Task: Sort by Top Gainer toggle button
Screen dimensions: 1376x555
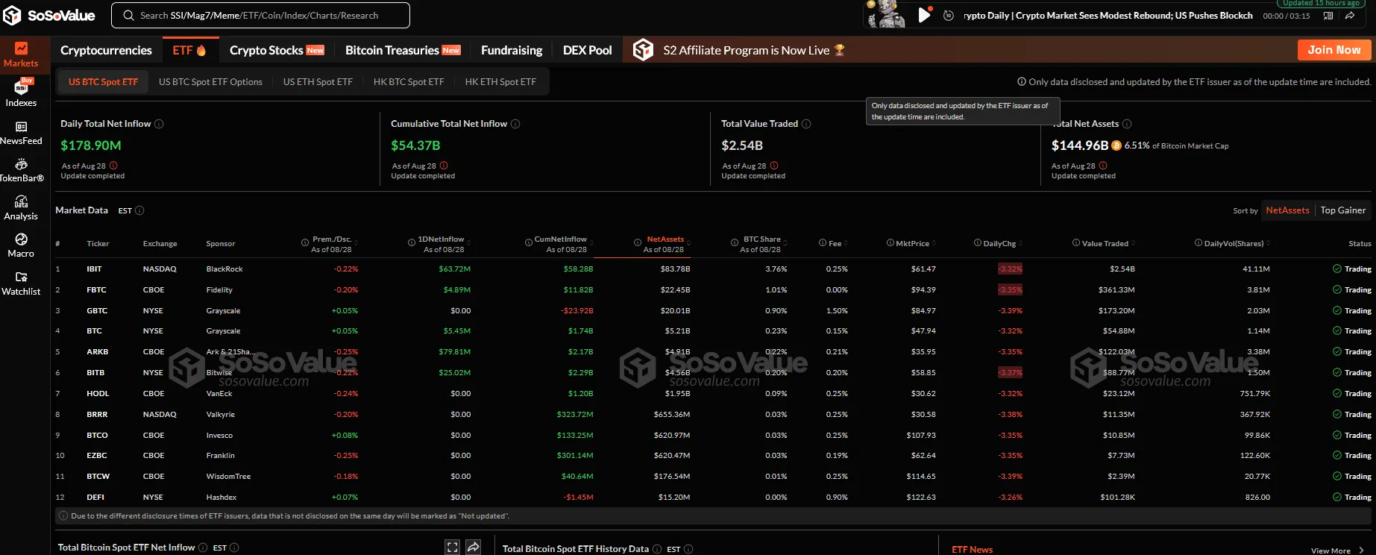Action: click(1342, 210)
